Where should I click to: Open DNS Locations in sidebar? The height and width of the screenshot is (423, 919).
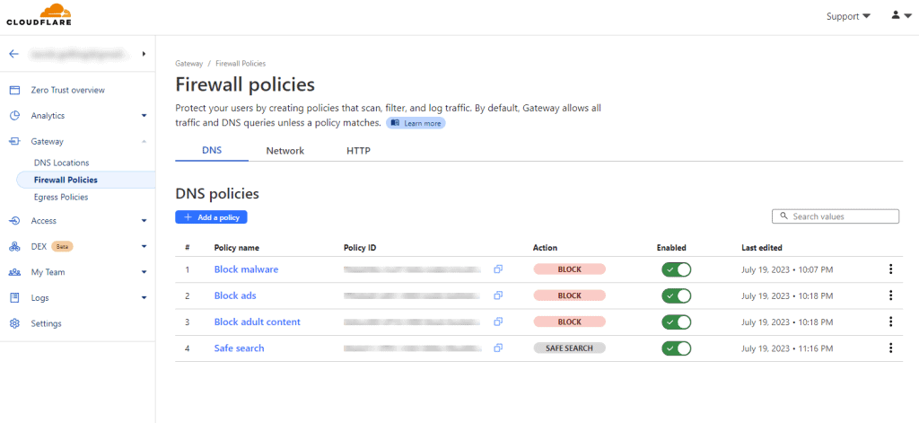click(x=62, y=163)
